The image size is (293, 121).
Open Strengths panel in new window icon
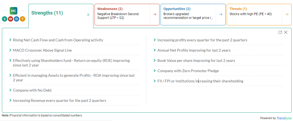tap(280, 32)
